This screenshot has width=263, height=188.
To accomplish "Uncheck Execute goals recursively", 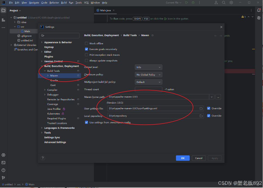I will pos(86,49).
